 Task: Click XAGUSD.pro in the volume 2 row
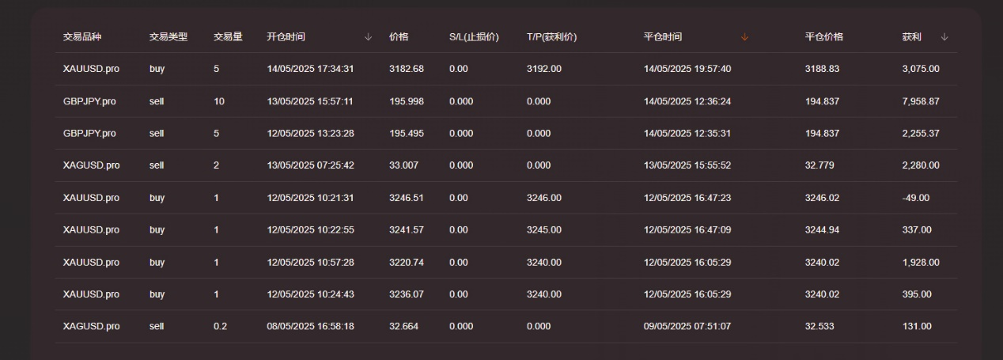tap(91, 165)
